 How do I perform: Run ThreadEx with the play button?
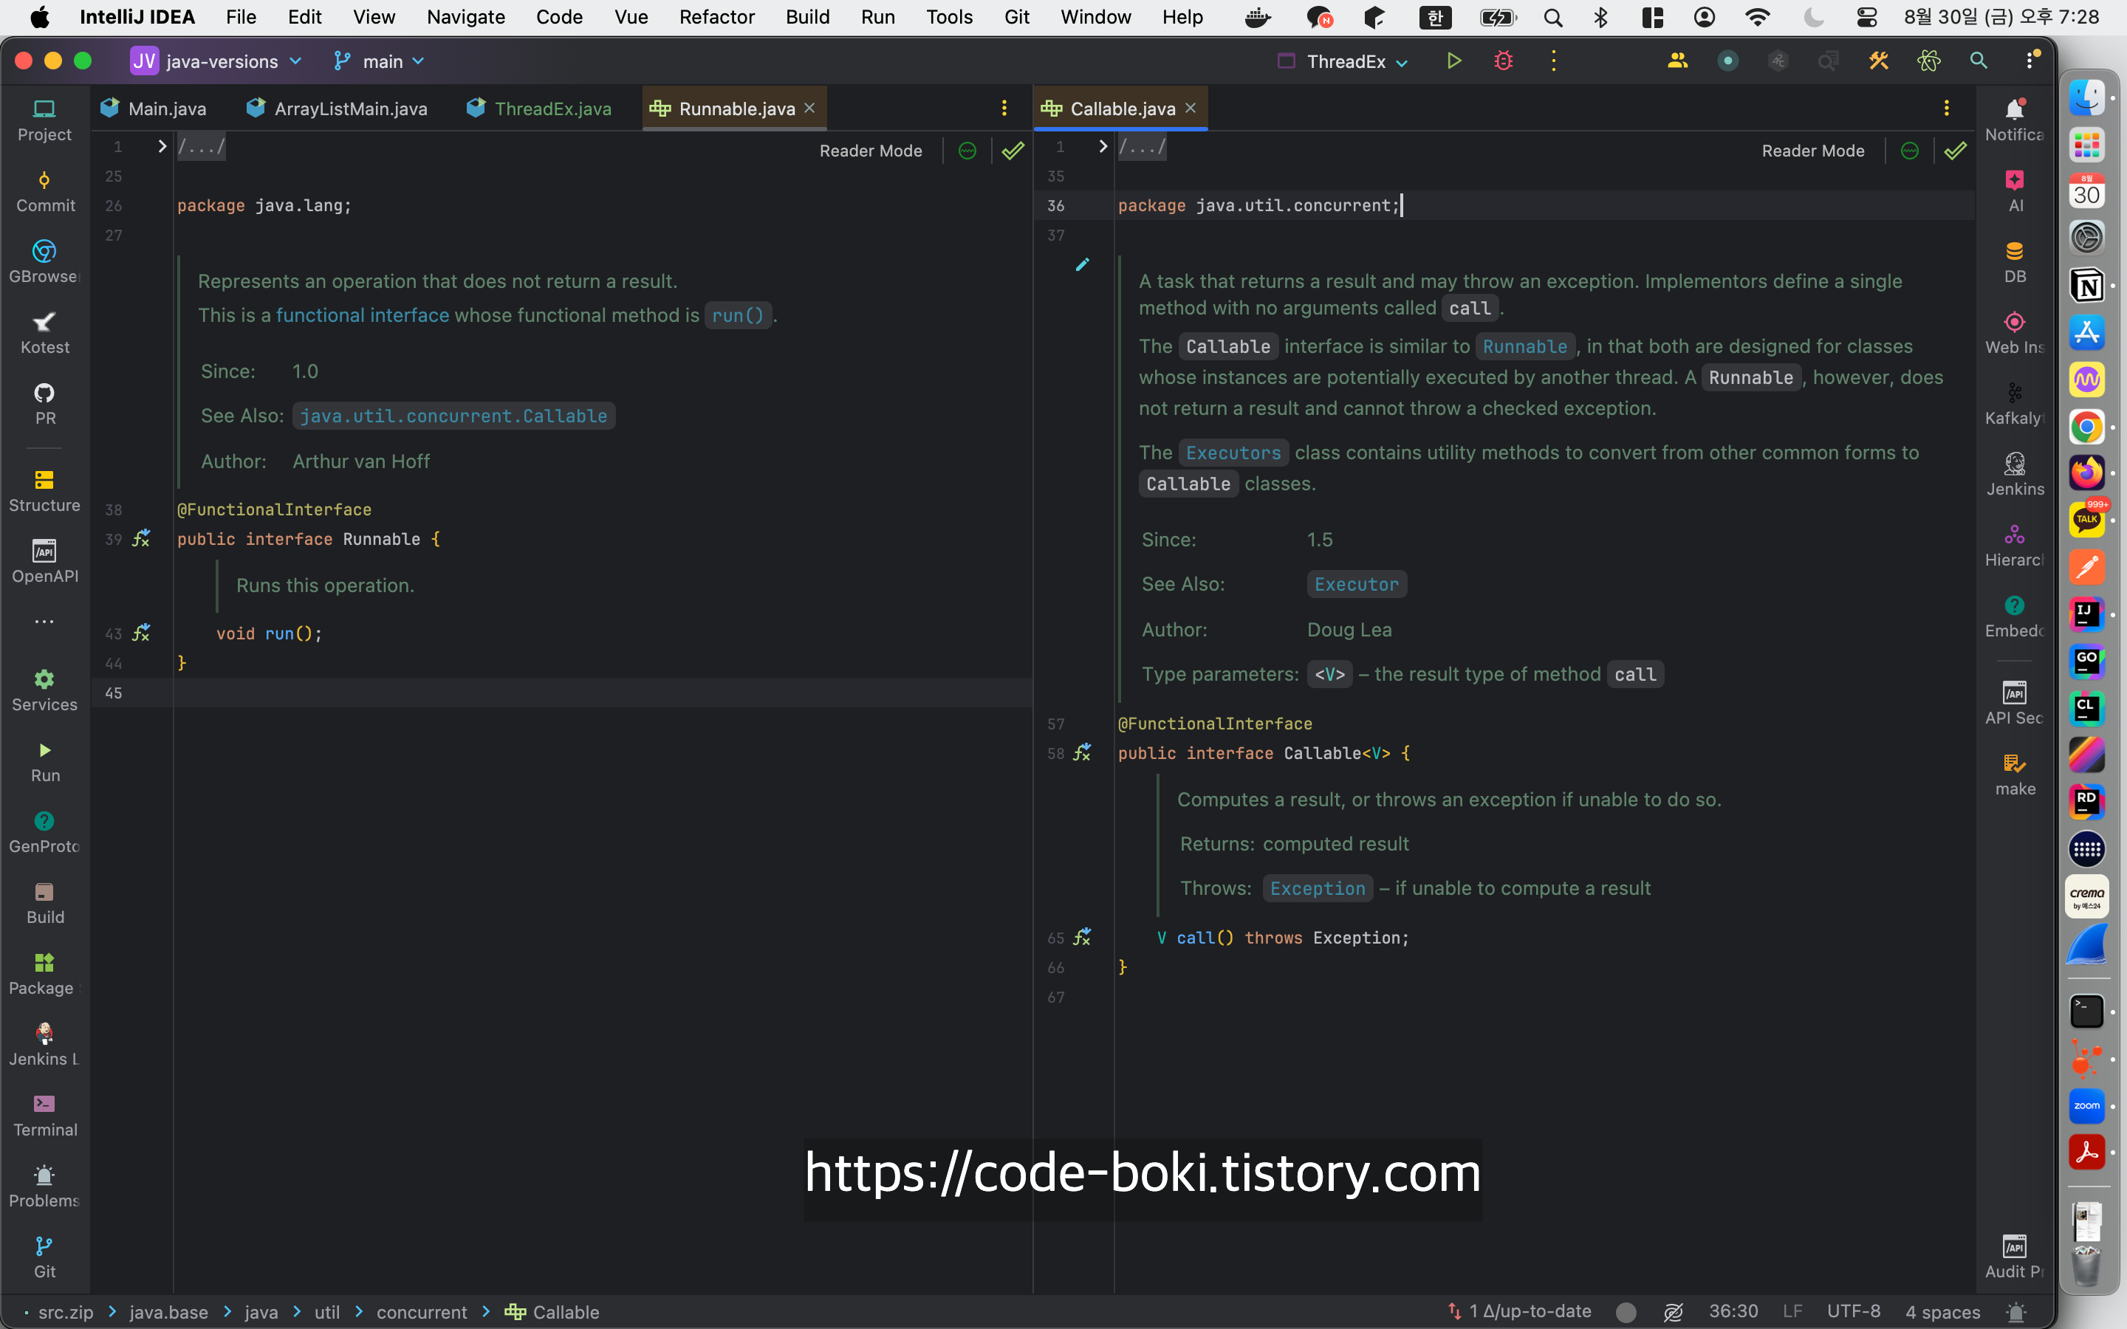[1453, 61]
